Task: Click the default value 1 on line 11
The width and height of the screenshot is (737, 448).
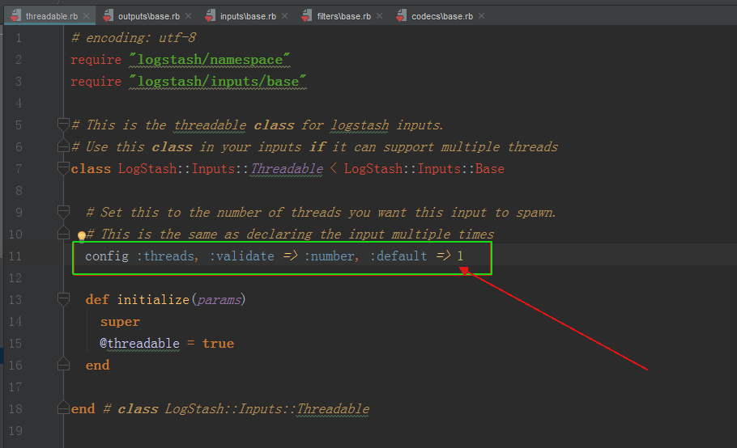Action: point(460,256)
